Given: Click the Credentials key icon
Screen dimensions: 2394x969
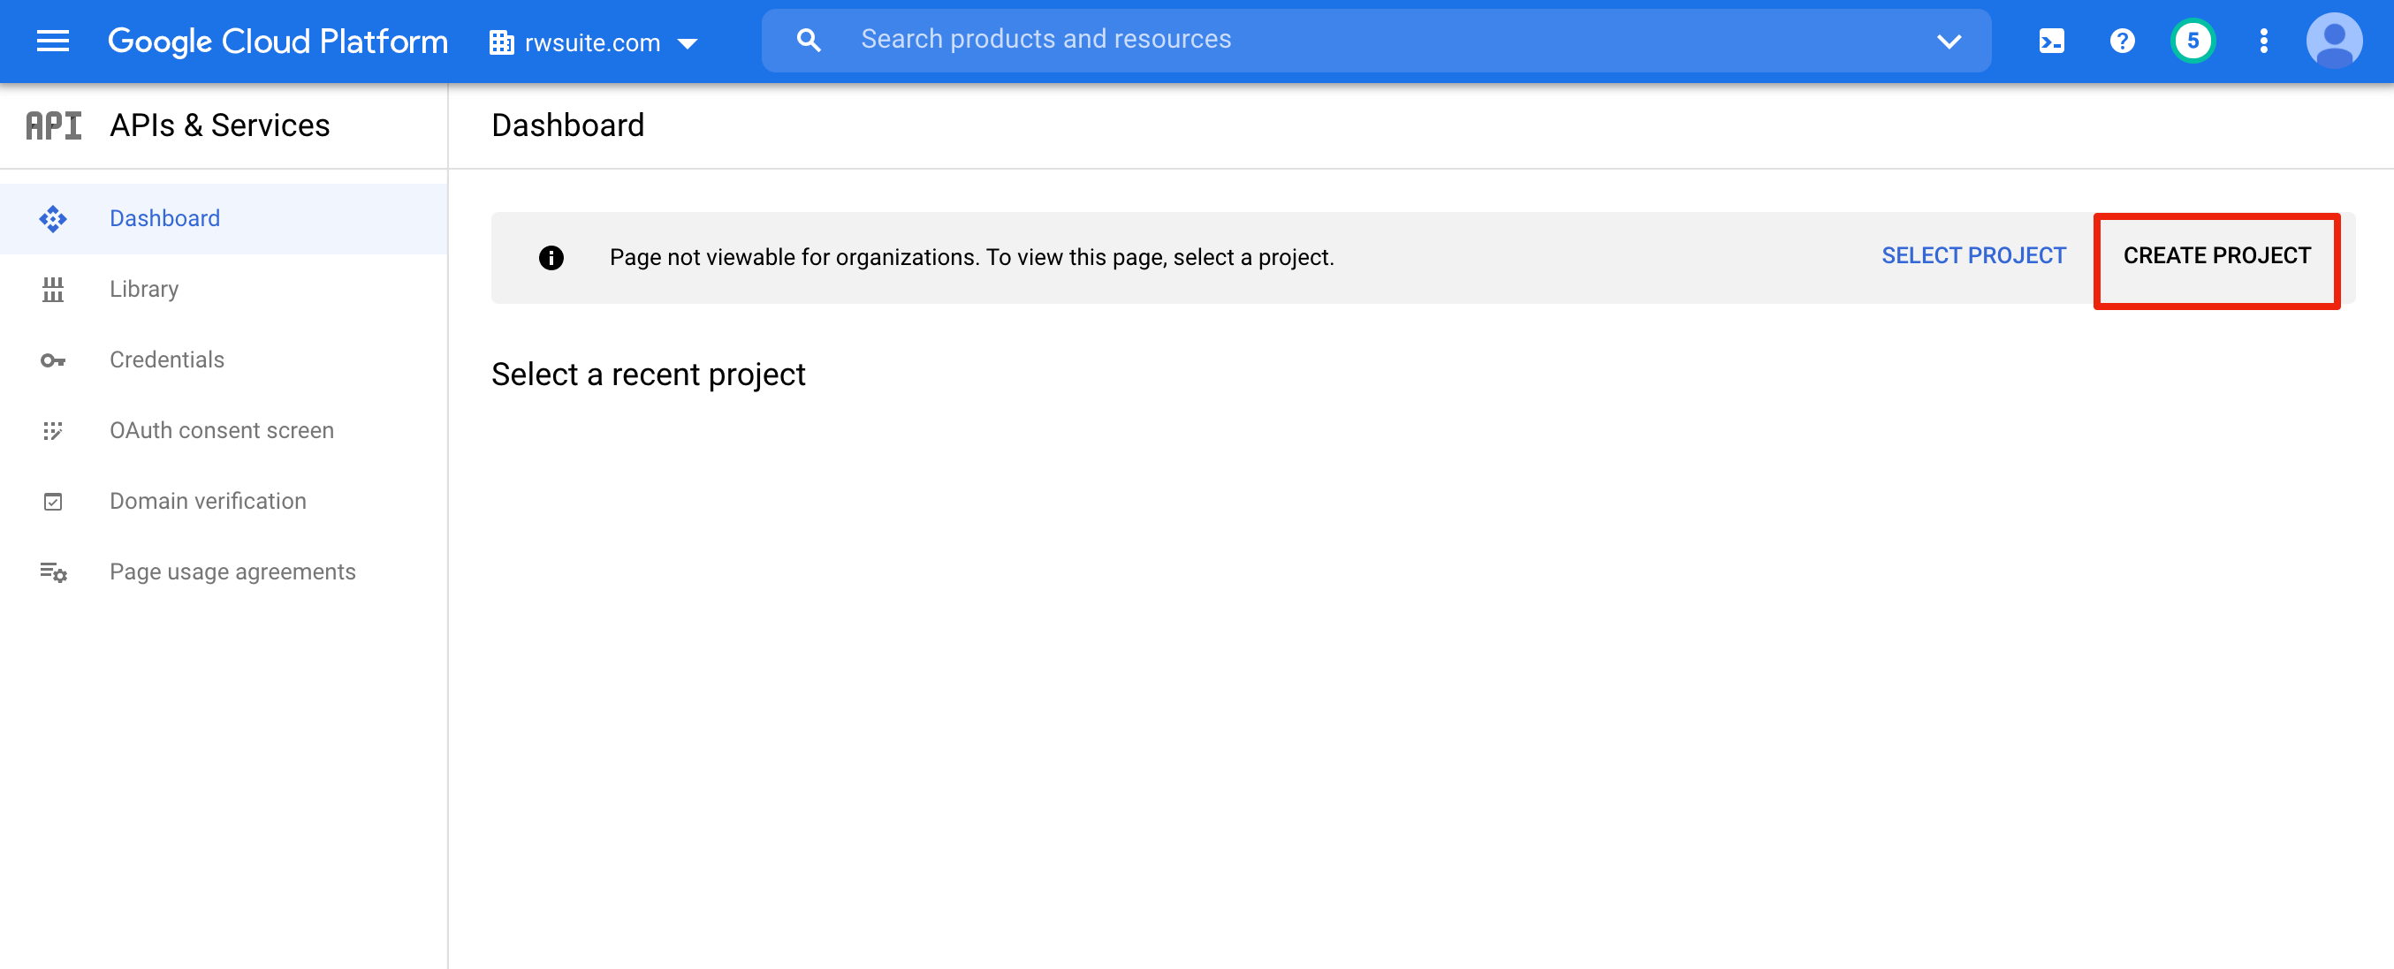Looking at the screenshot, I should pyautogui.click(x=53, y=360).
